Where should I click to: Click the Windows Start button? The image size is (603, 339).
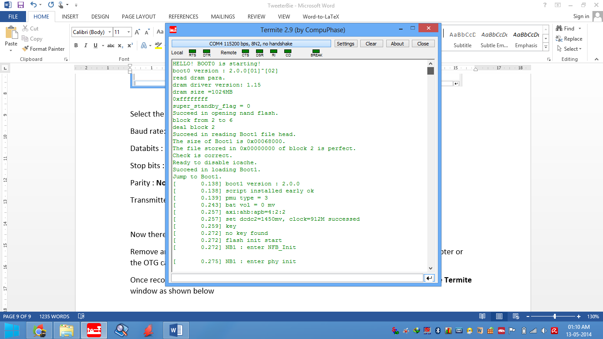[12, 330]
